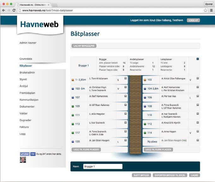Open options icon for berth 109
The image size is (215, 182).
coord(125,105)
